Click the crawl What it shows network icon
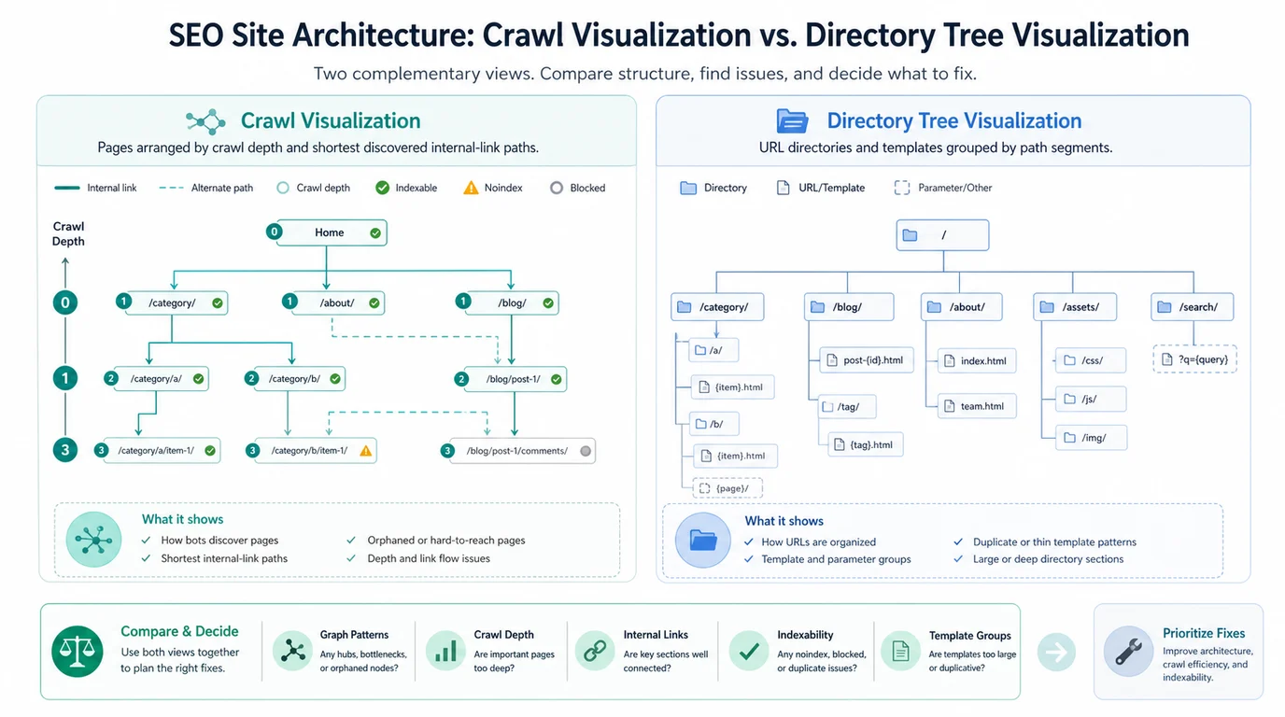This screenshot has height=717, width=1285. 94,540
